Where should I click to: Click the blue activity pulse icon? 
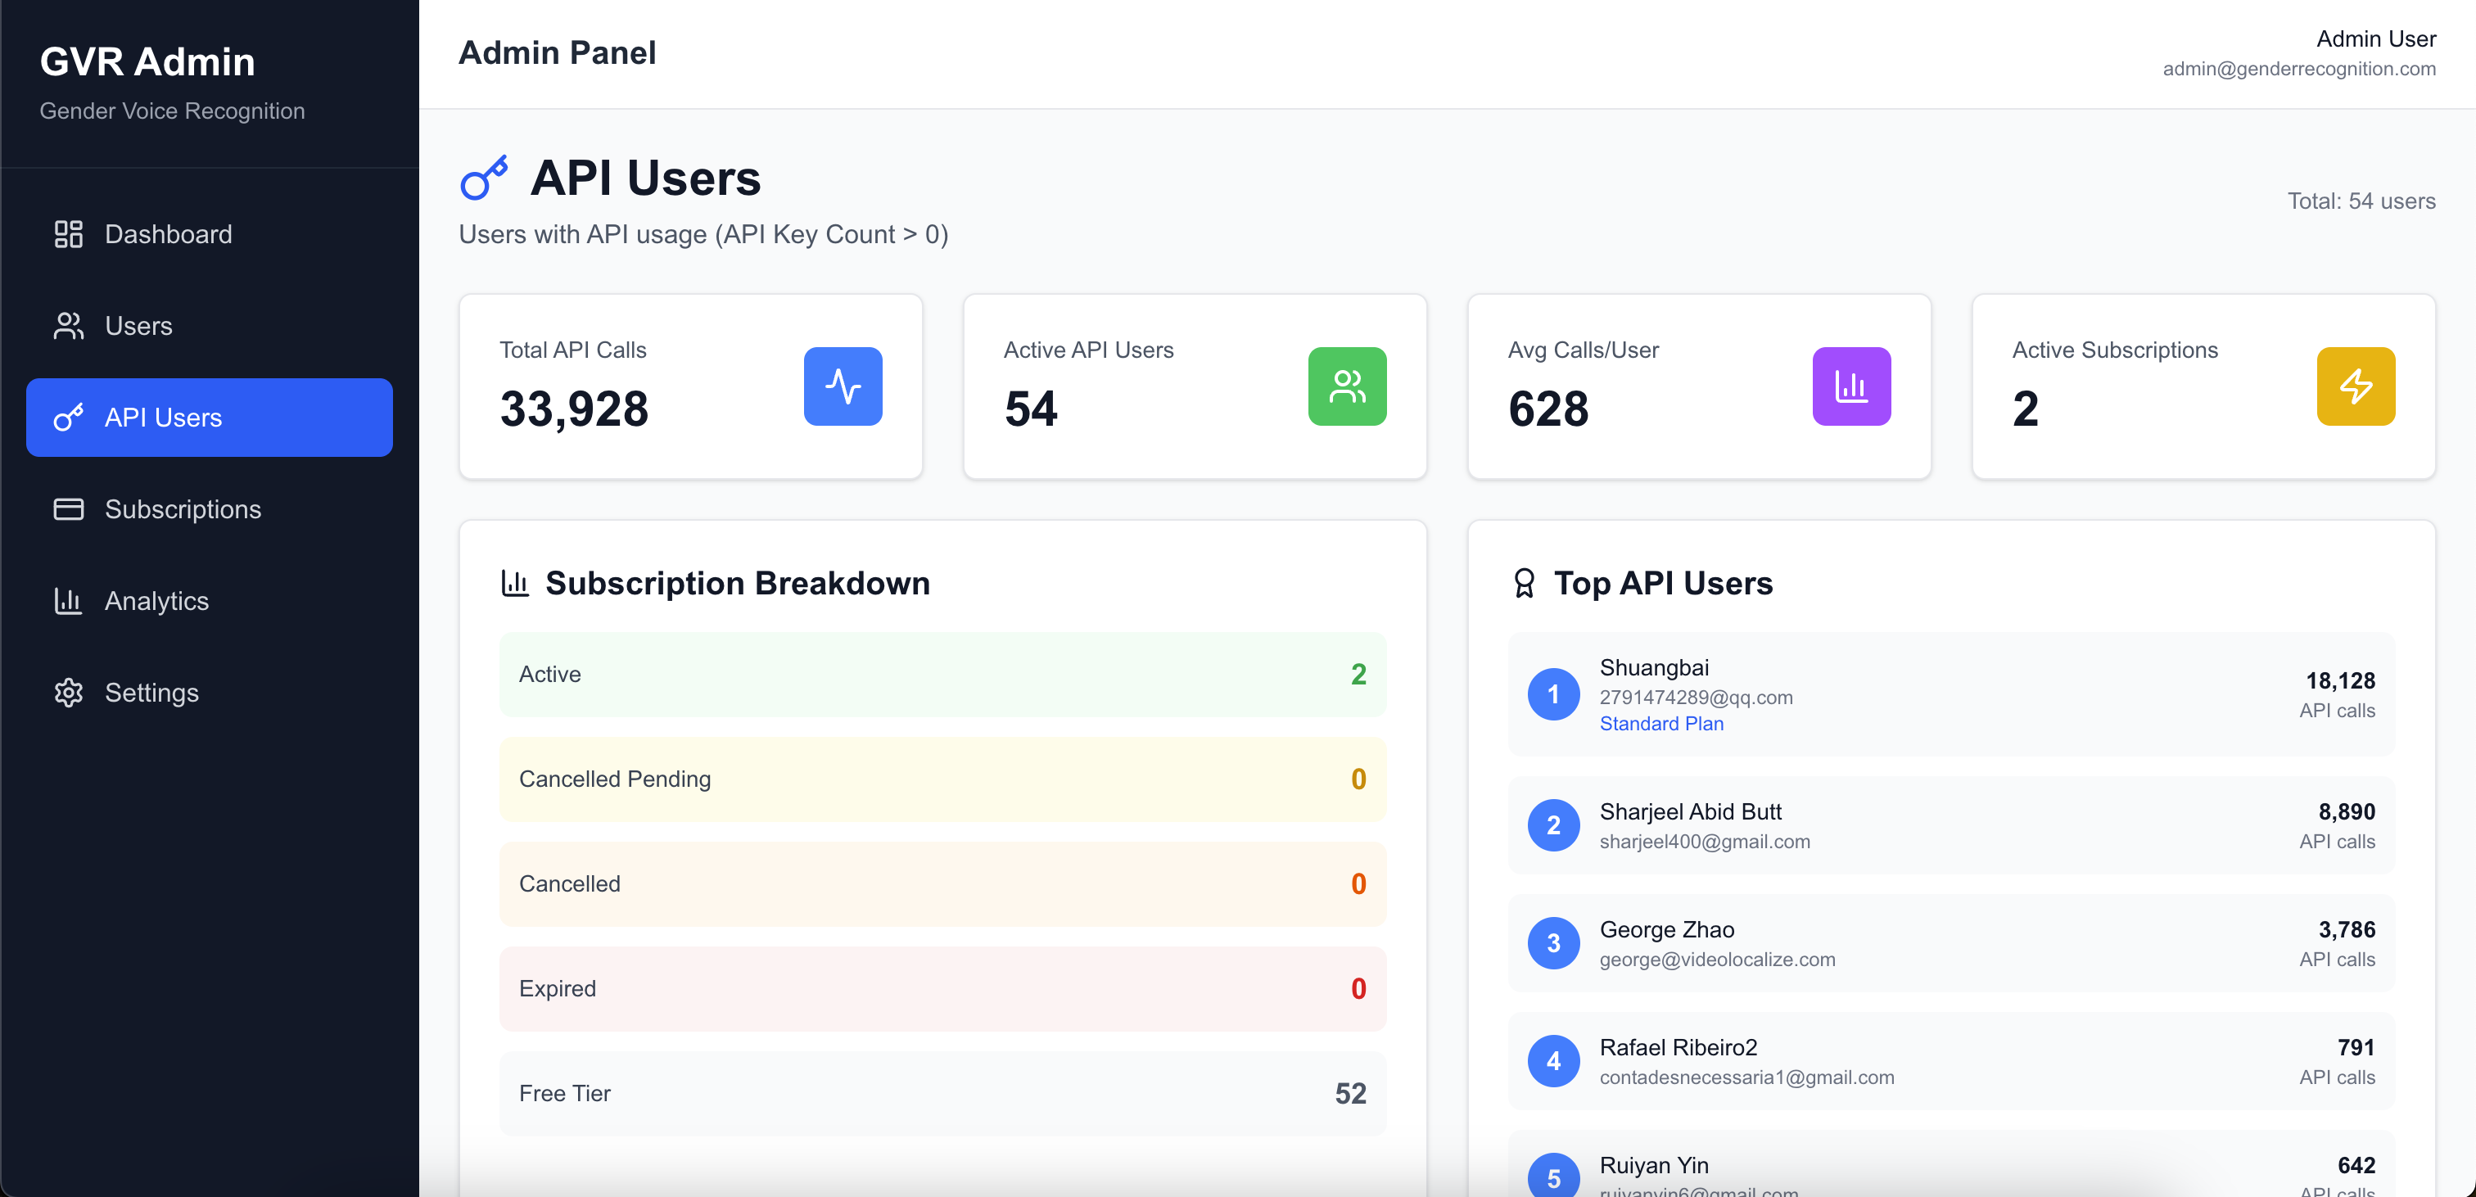click(842, 386)
